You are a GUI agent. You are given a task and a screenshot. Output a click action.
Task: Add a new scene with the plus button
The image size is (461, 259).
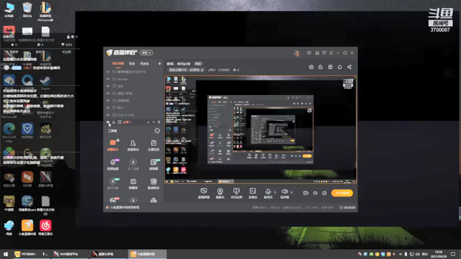click(x=160, y=63)
